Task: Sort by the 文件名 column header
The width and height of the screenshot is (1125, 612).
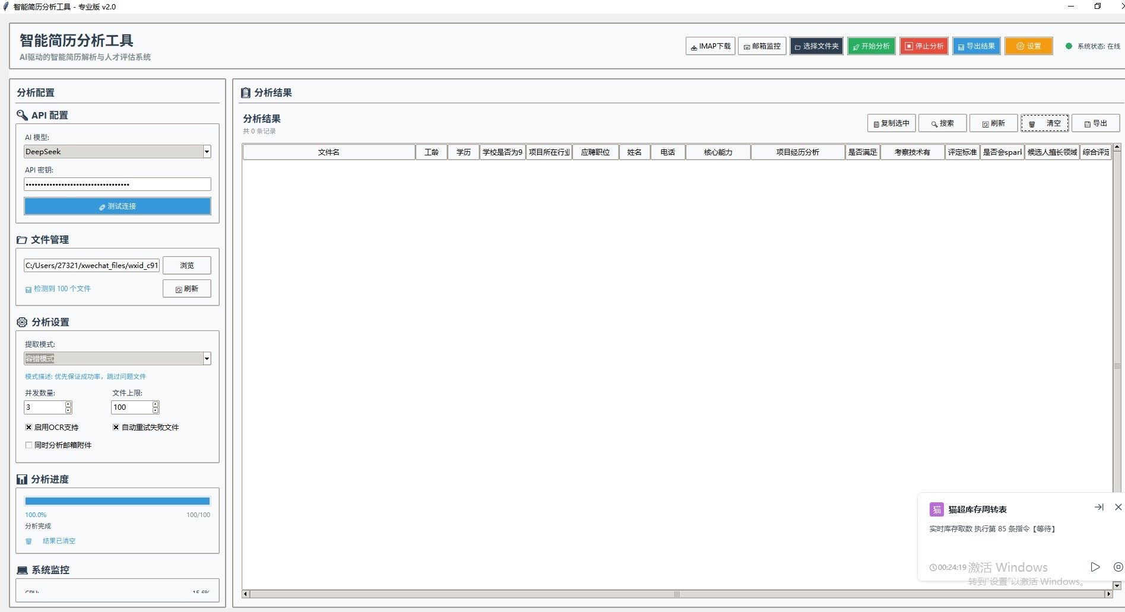Action: (329, 152)
